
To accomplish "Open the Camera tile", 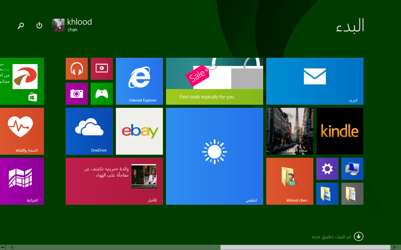I will pyautogui.click(x=77, y=94).
